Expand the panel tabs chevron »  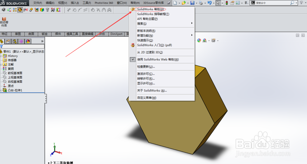tap(42, 41)
